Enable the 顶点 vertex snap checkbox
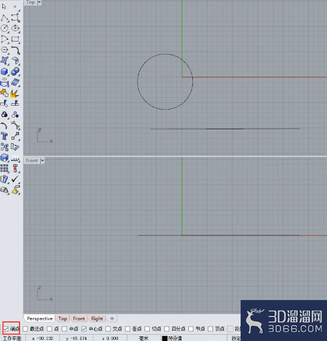The width and height of the screenshot is (327, 341). (210, 329)
